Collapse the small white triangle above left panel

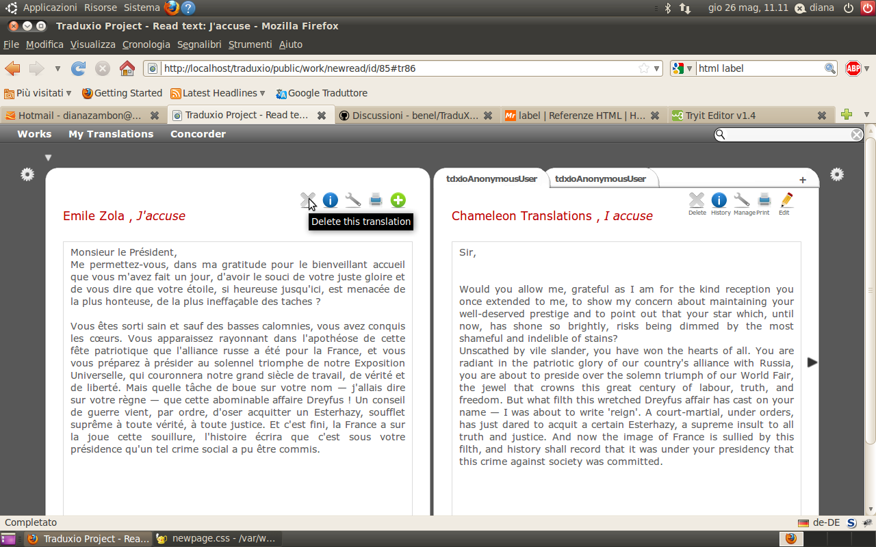tap(48, 158)
